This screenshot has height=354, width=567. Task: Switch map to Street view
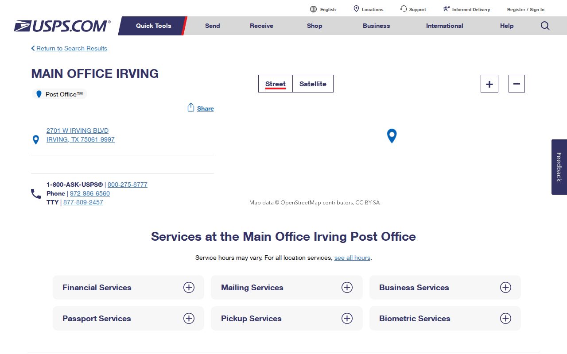pos(276,84)
